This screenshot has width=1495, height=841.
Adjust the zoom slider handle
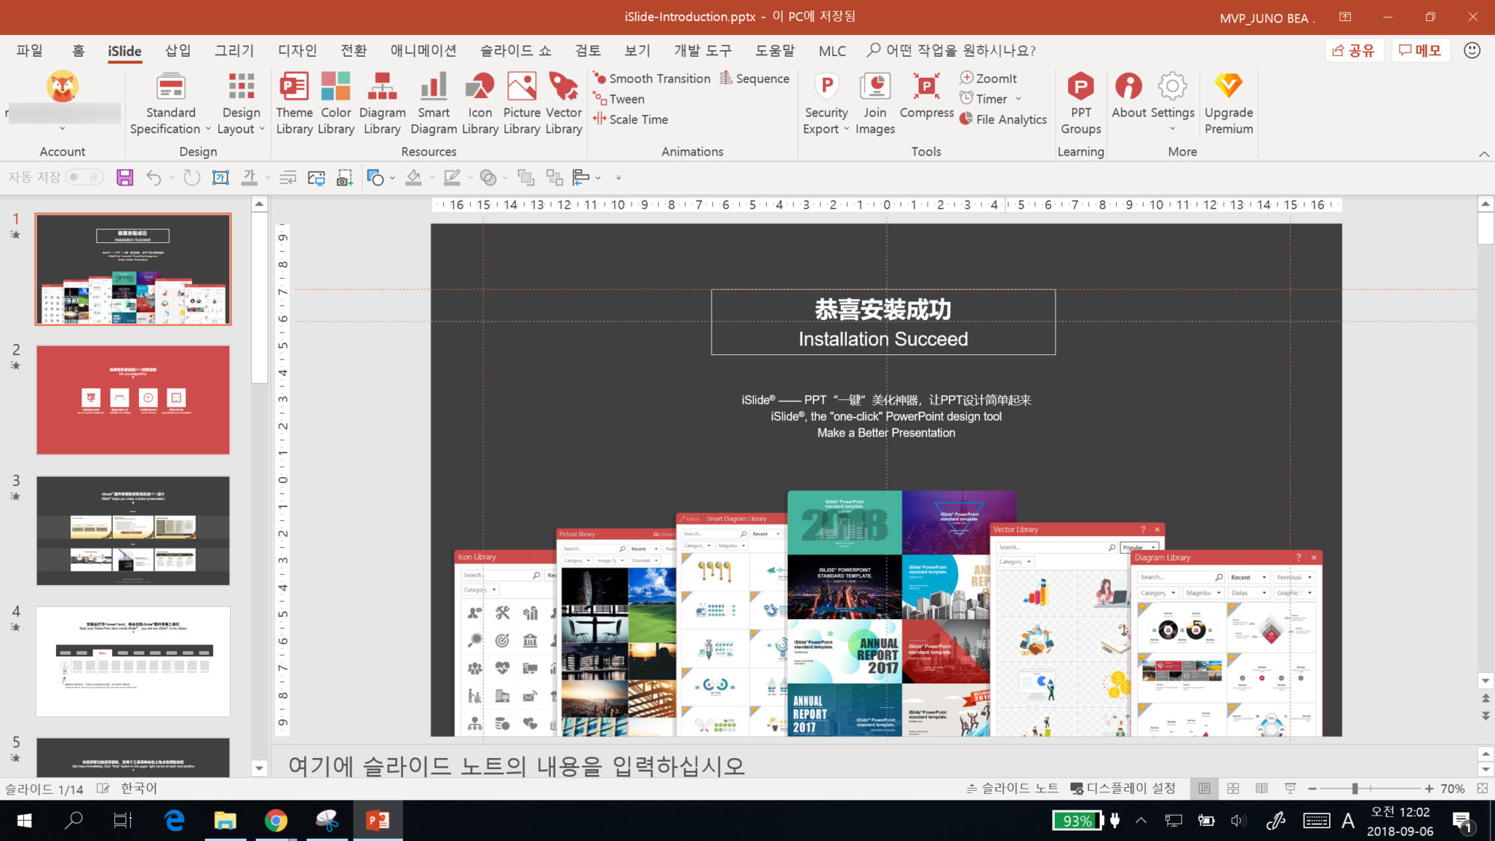click(1354, 788)
